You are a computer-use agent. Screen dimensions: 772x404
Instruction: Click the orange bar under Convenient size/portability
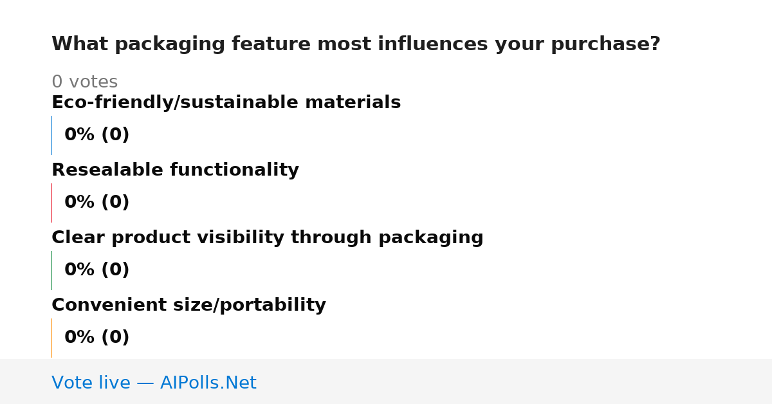click(x=51, y=338)
